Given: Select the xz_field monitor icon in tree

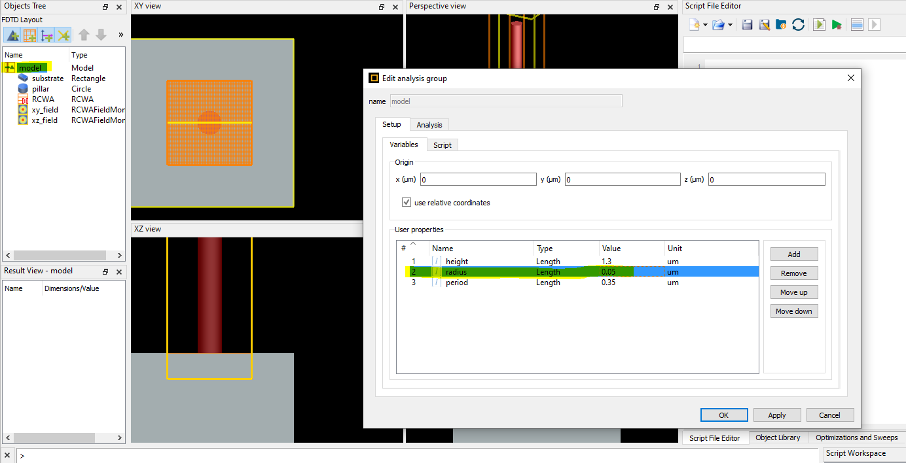Looking at the screenshot, I should click(23, 120).
